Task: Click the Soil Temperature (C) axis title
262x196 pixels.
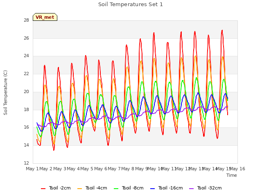Action: [x=5, y=93]
